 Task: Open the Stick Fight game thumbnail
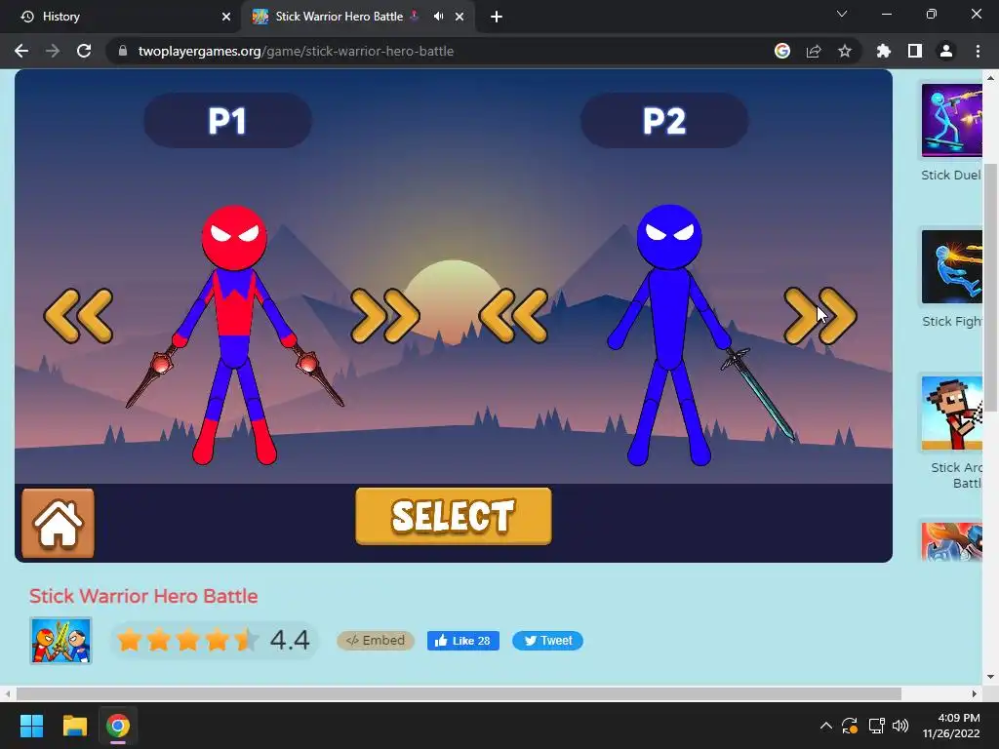(952, 267)
